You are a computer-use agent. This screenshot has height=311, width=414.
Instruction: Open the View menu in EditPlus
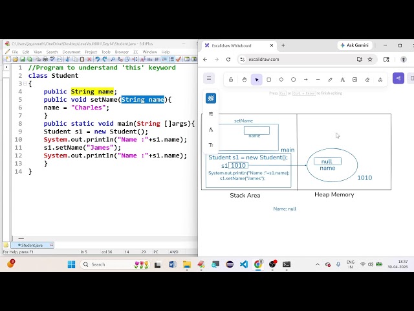tap(38, 52)
